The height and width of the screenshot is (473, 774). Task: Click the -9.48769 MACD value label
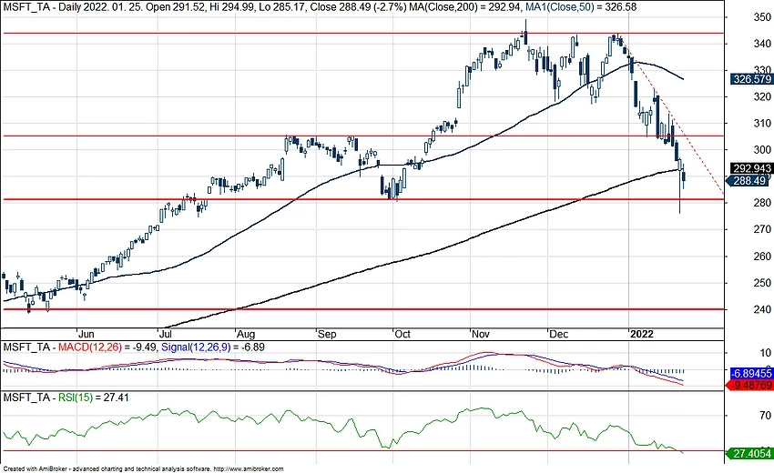[751, 385]
